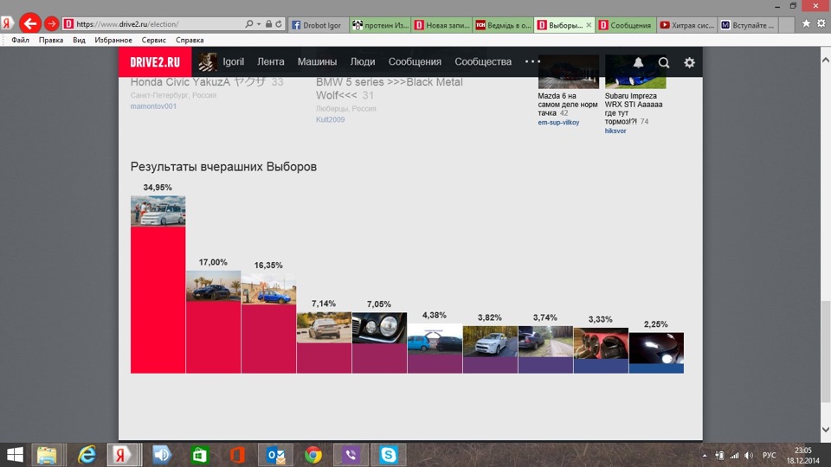Open File Explorer from the taskbar
Screen dimensions: 831x467
pos(47,455)
